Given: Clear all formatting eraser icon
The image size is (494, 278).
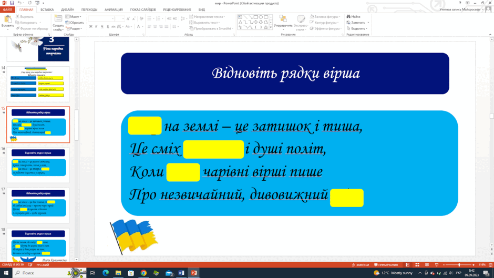Looking at the screenshot, I should [141, 19].
